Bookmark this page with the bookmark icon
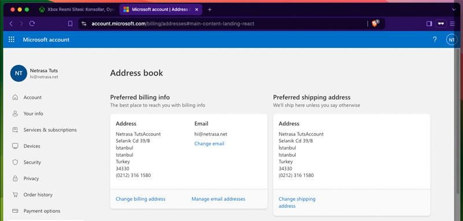 pyautogui.click(x=70, y=24)
